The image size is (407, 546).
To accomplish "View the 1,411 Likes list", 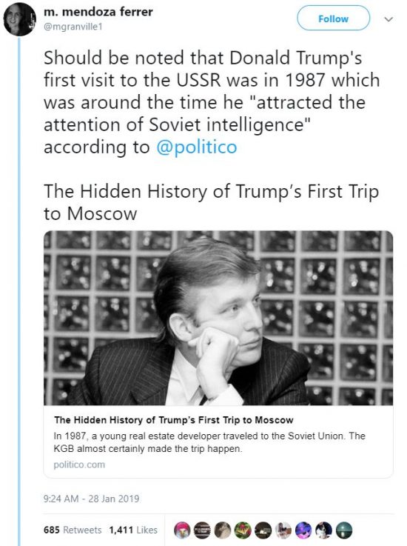I will click(x=133, y=530).
